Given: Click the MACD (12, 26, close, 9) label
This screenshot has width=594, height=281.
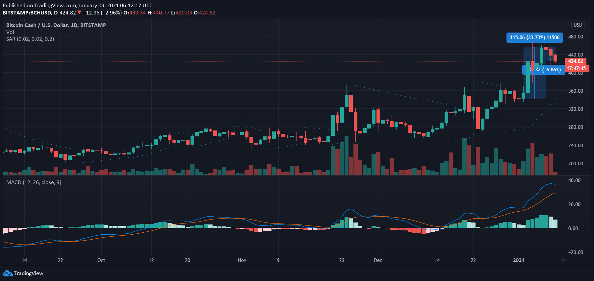Looking at the screenshot, I should [34, 182].
